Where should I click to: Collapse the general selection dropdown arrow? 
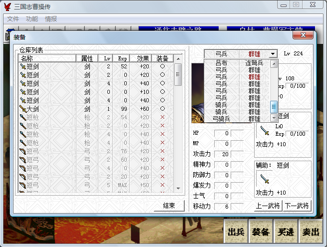point(272,53)
